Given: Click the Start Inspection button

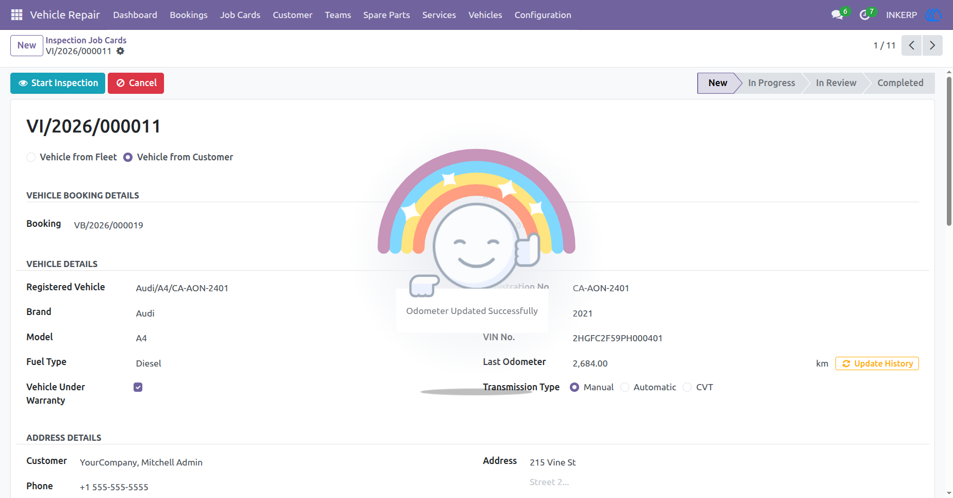Looking at the screenshot, I should coord(58,83).
